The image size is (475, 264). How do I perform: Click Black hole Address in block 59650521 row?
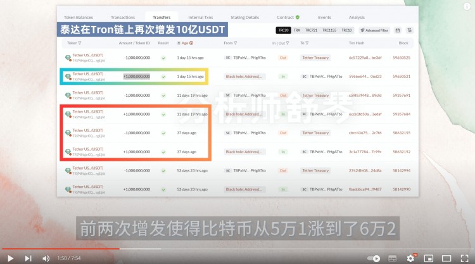(244, 77)
